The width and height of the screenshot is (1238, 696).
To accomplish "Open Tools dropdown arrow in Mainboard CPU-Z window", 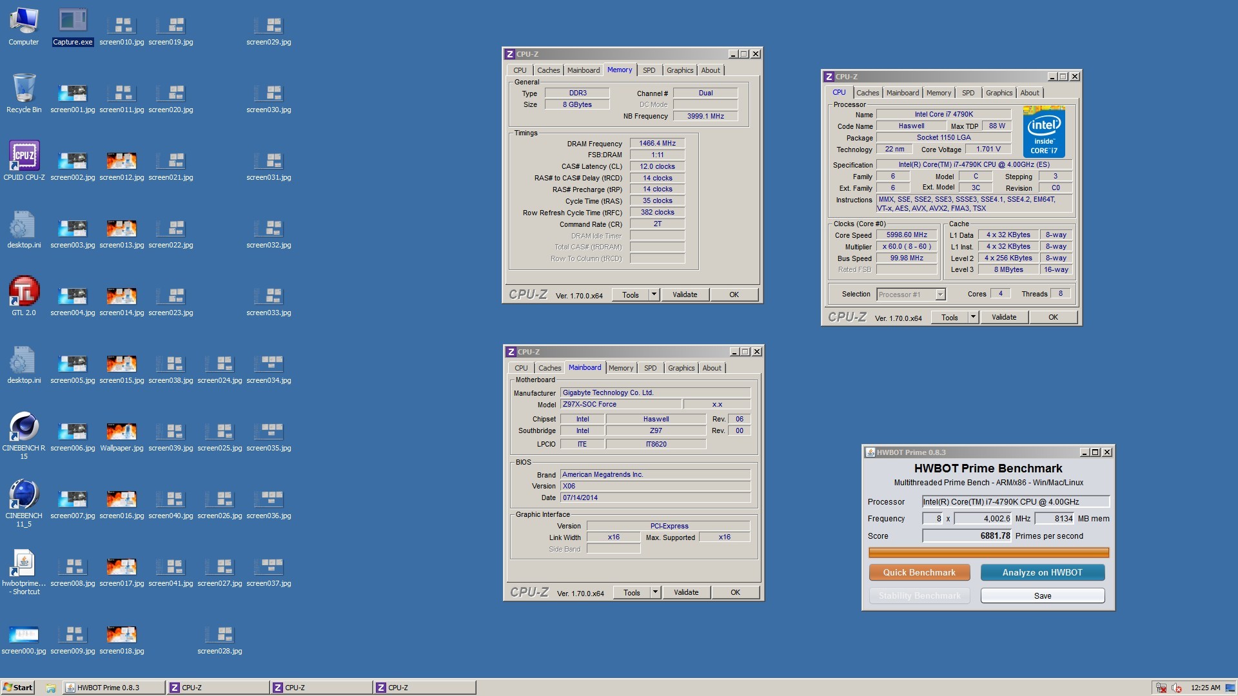I will click(x=655, y=592).
